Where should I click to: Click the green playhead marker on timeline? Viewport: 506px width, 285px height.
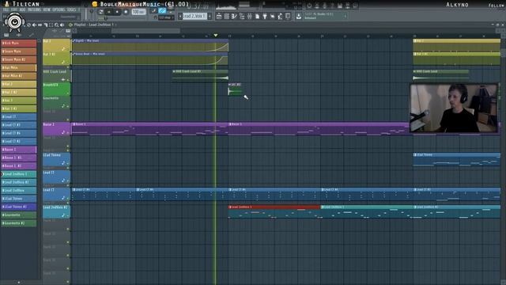point(216,35)
